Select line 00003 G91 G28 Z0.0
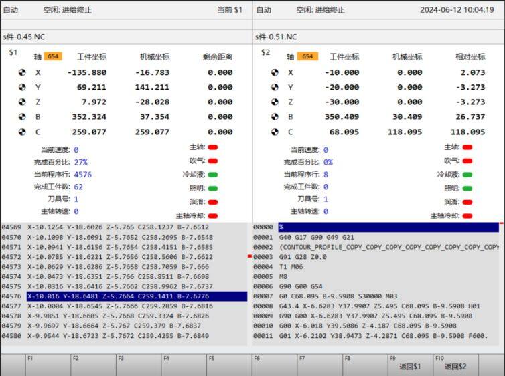505x376 pixels. click(x=376, y=257)
